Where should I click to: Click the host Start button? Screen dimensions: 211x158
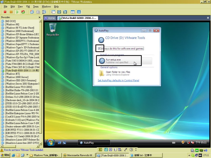click(5, 155)
